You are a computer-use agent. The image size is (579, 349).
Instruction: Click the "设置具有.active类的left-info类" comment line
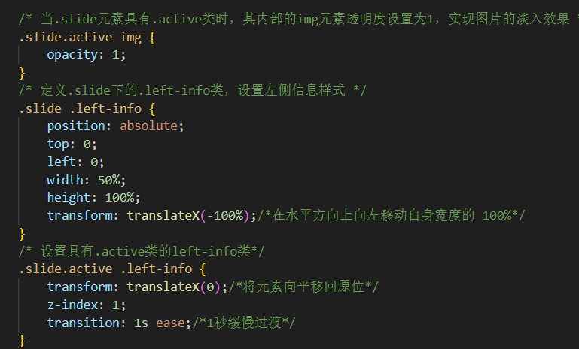coord(142,250)
